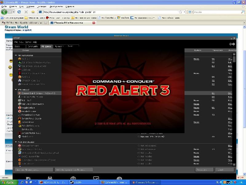Click The Last Remnant game icon
Image resolution: width=246 pixels, height=185 pixels.
pyautogui.click(x=19, y=146)
